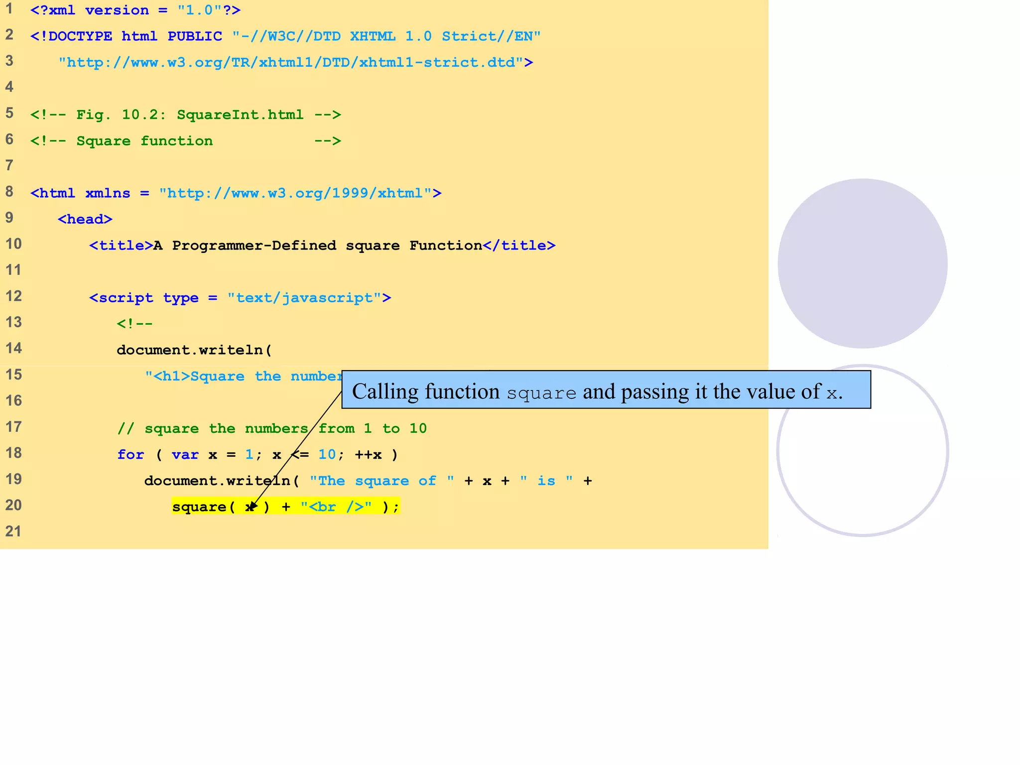This screenshot has height=765, width=1020.
Task: Click the DOCTYPE html PUBLIC declaration
Action: 126,36
